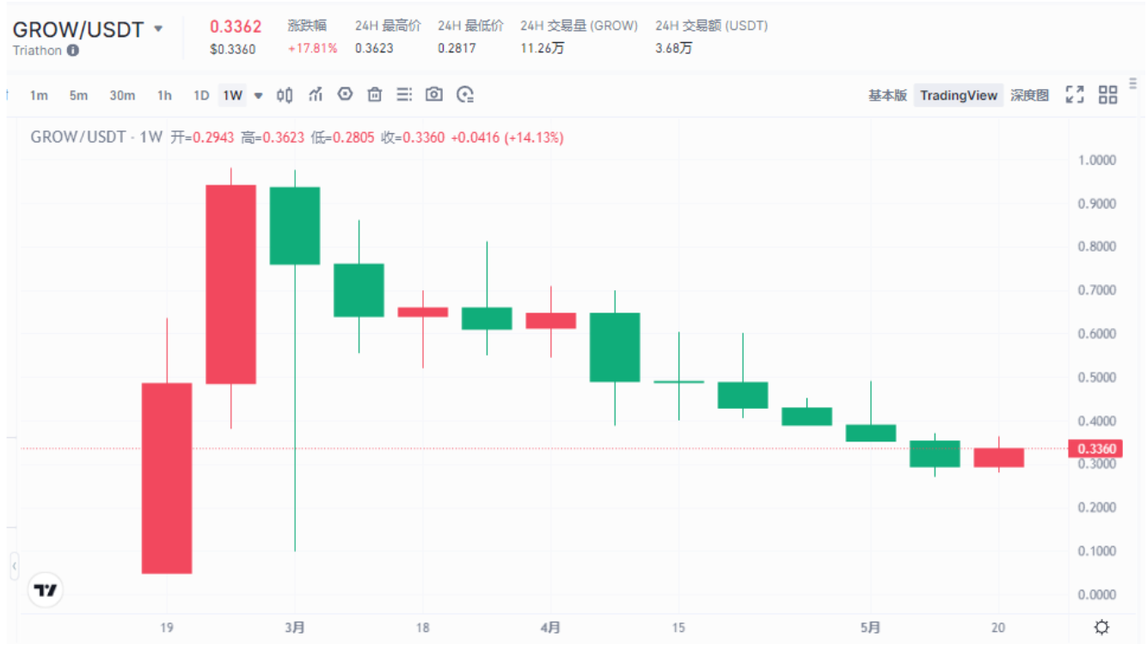Expand more time intervals arrow after 1W

click(x=258, y=96)
